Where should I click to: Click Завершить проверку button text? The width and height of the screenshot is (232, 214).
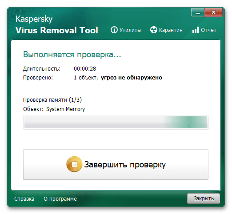(125, 165)
